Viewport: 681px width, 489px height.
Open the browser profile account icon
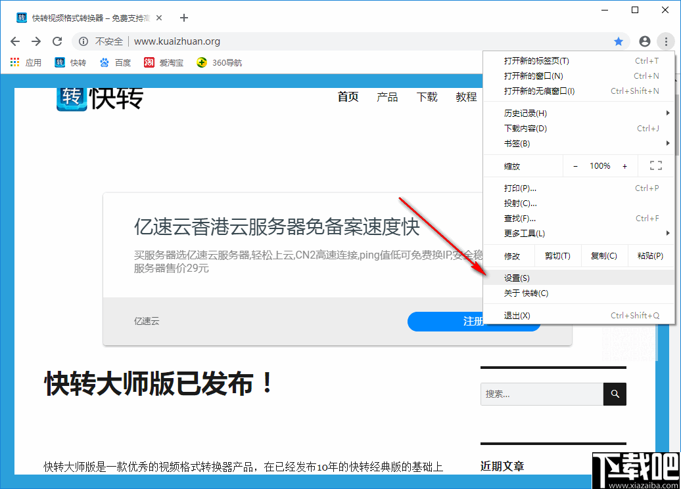click(644, 41)
